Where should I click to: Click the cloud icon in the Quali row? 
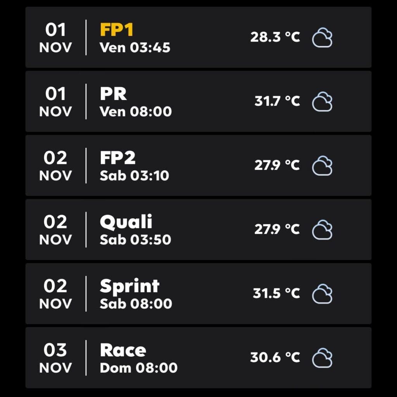pyautogui.click(x=322, y=230)
